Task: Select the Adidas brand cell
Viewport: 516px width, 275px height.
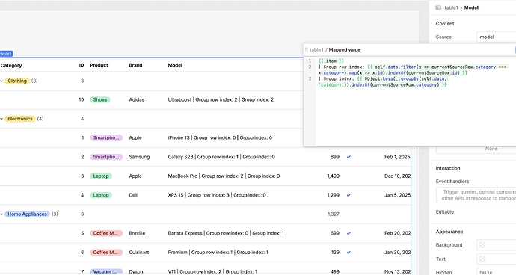Action: 137,99
